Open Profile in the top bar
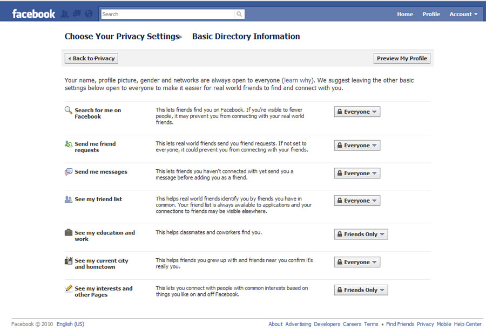Viewport: 486px width, 331px height. coord(431,14)
